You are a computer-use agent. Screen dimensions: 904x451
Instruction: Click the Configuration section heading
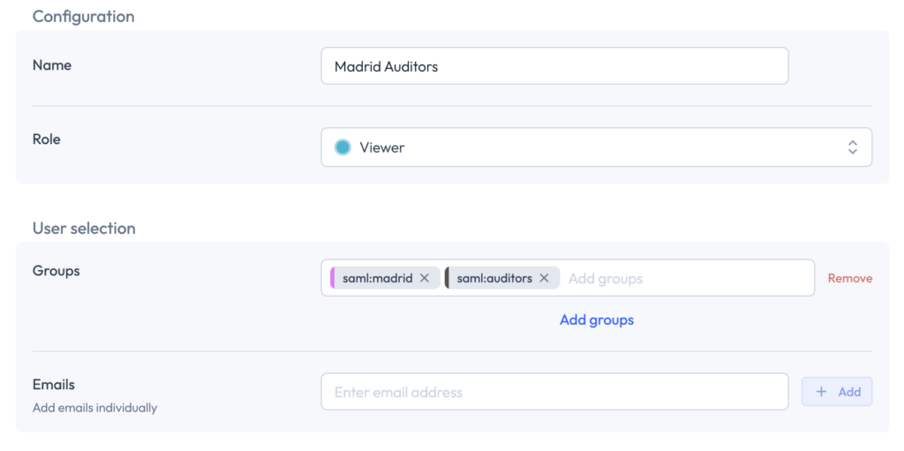point(83,17)
